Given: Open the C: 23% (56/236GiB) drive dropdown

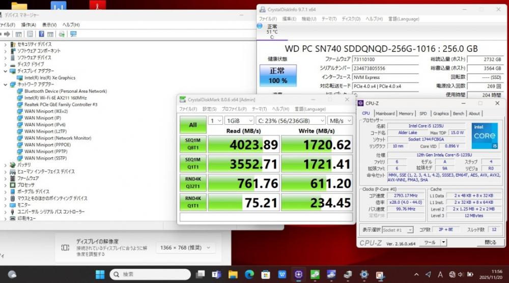Looking at the screenshot, I should [291, 121].
